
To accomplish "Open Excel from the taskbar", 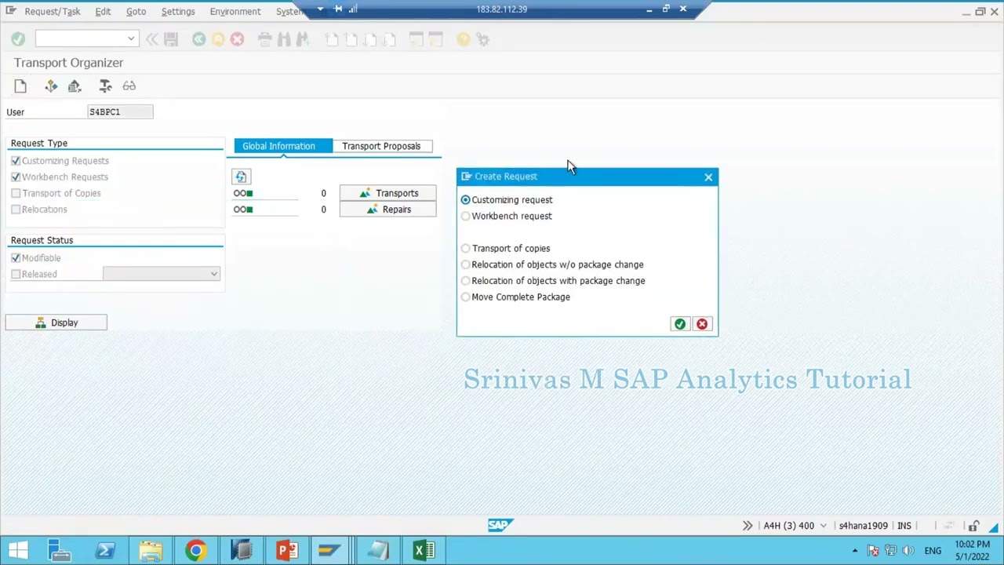I will [x=424, y=550].
